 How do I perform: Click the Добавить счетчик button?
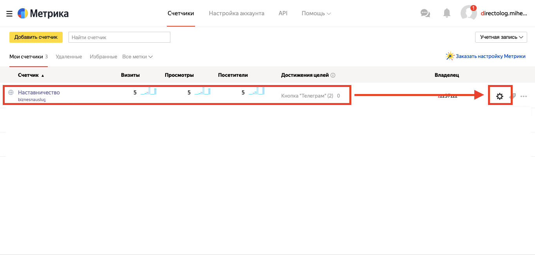36,37
